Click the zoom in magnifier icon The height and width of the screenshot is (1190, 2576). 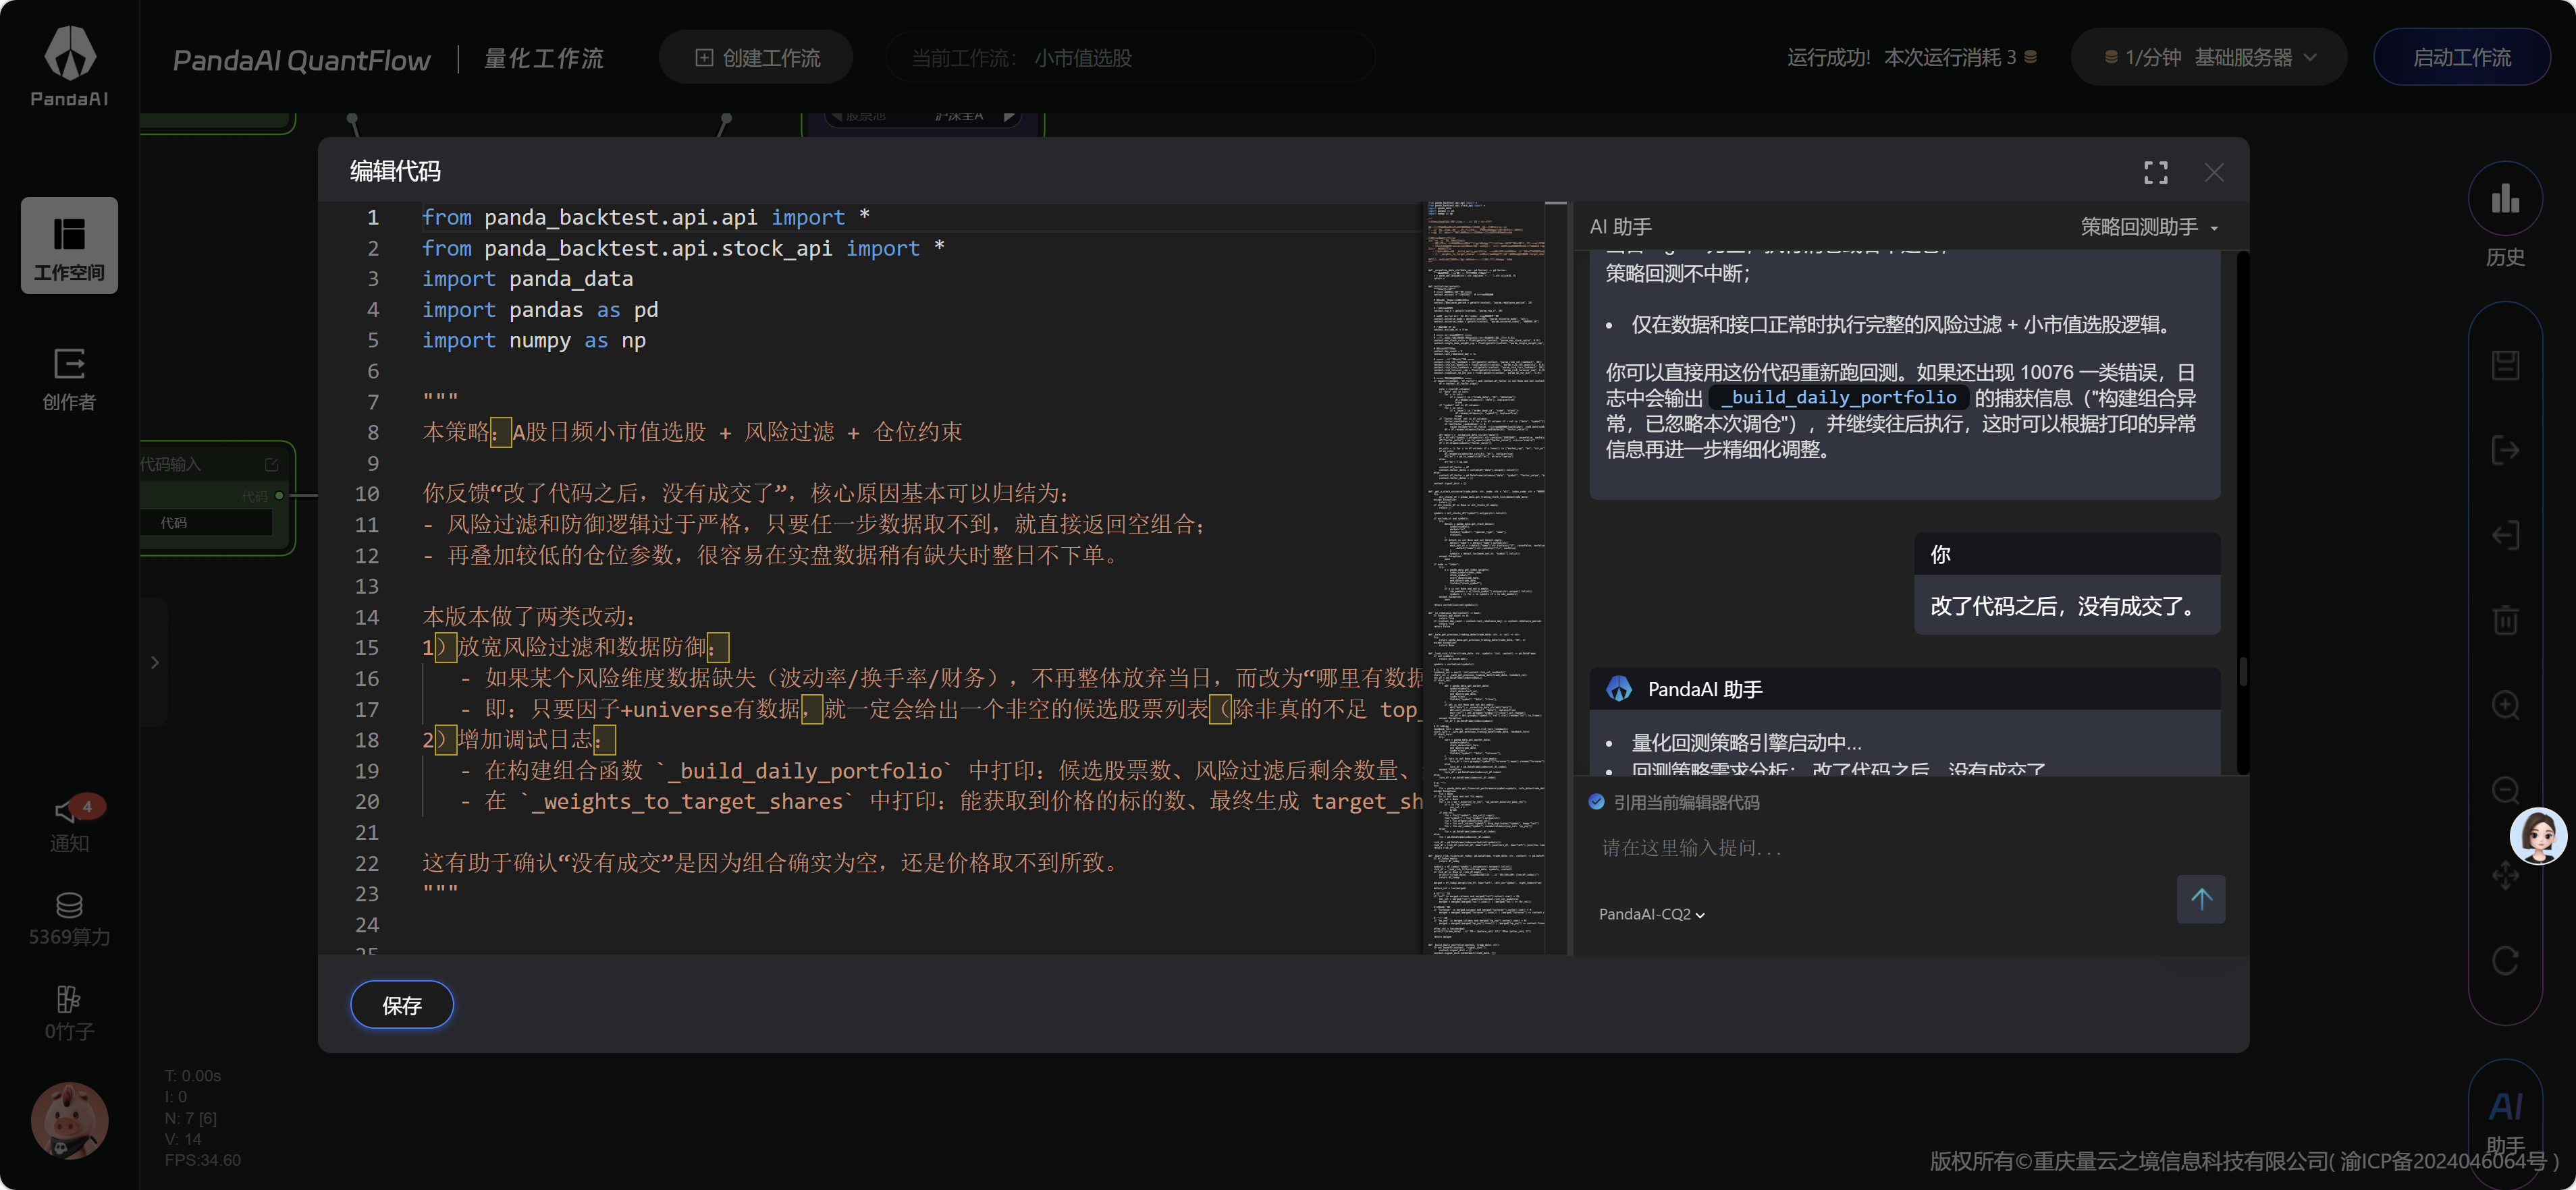tap(2505, 704)
